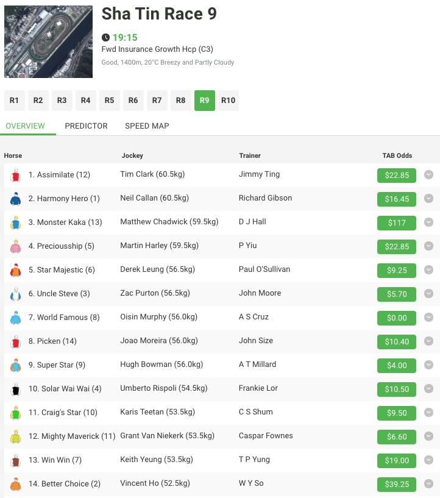Click Better Choice's orange jockey silk icon
This screenshot has width=440, height=498.
pos(15,485)
